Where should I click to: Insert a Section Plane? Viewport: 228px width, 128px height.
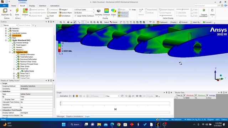pos(65,13)
